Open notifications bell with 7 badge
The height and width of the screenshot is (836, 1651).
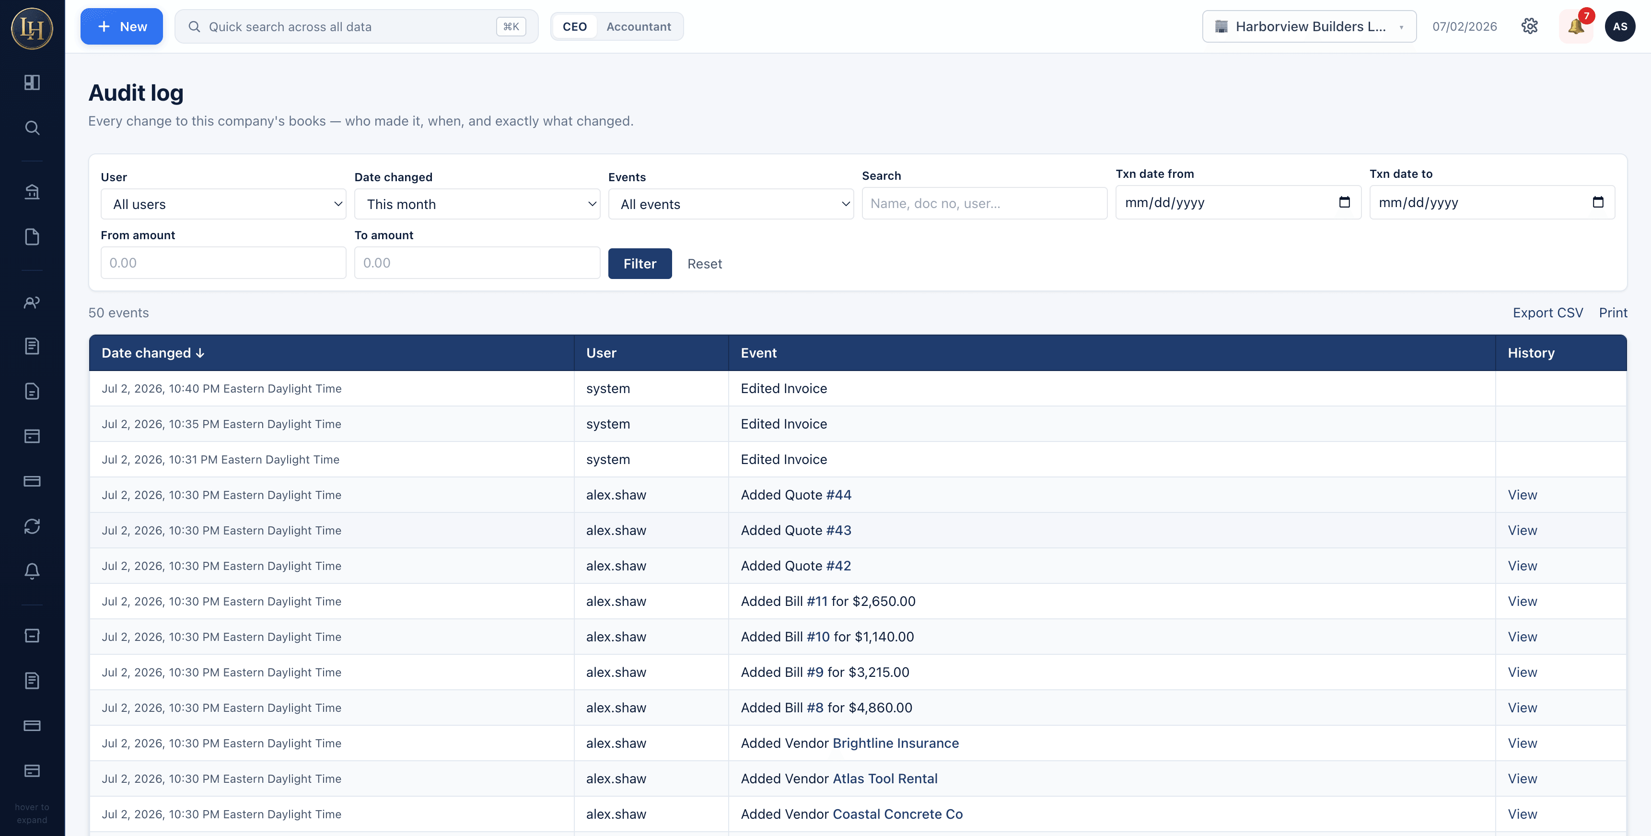coord(1576,26)
